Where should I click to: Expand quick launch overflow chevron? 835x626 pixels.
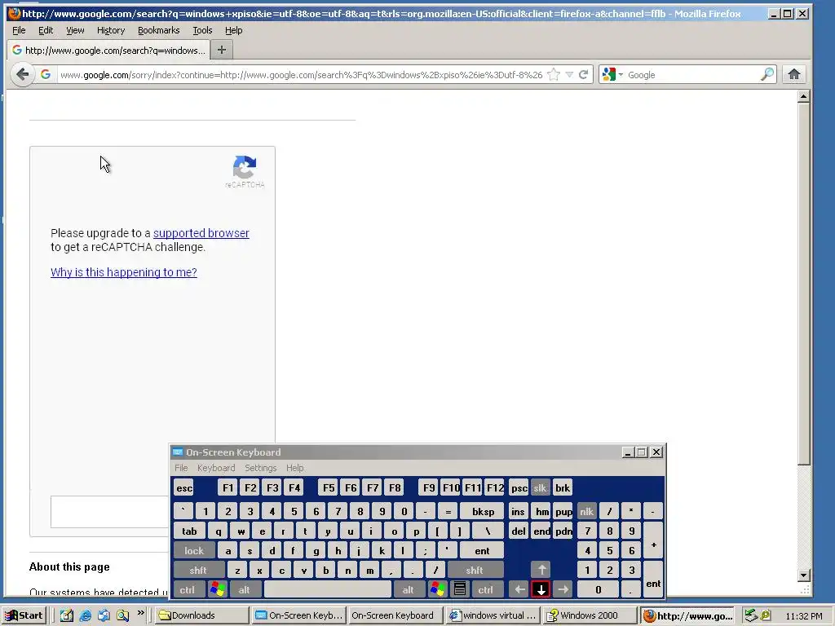tap(140, 613)
